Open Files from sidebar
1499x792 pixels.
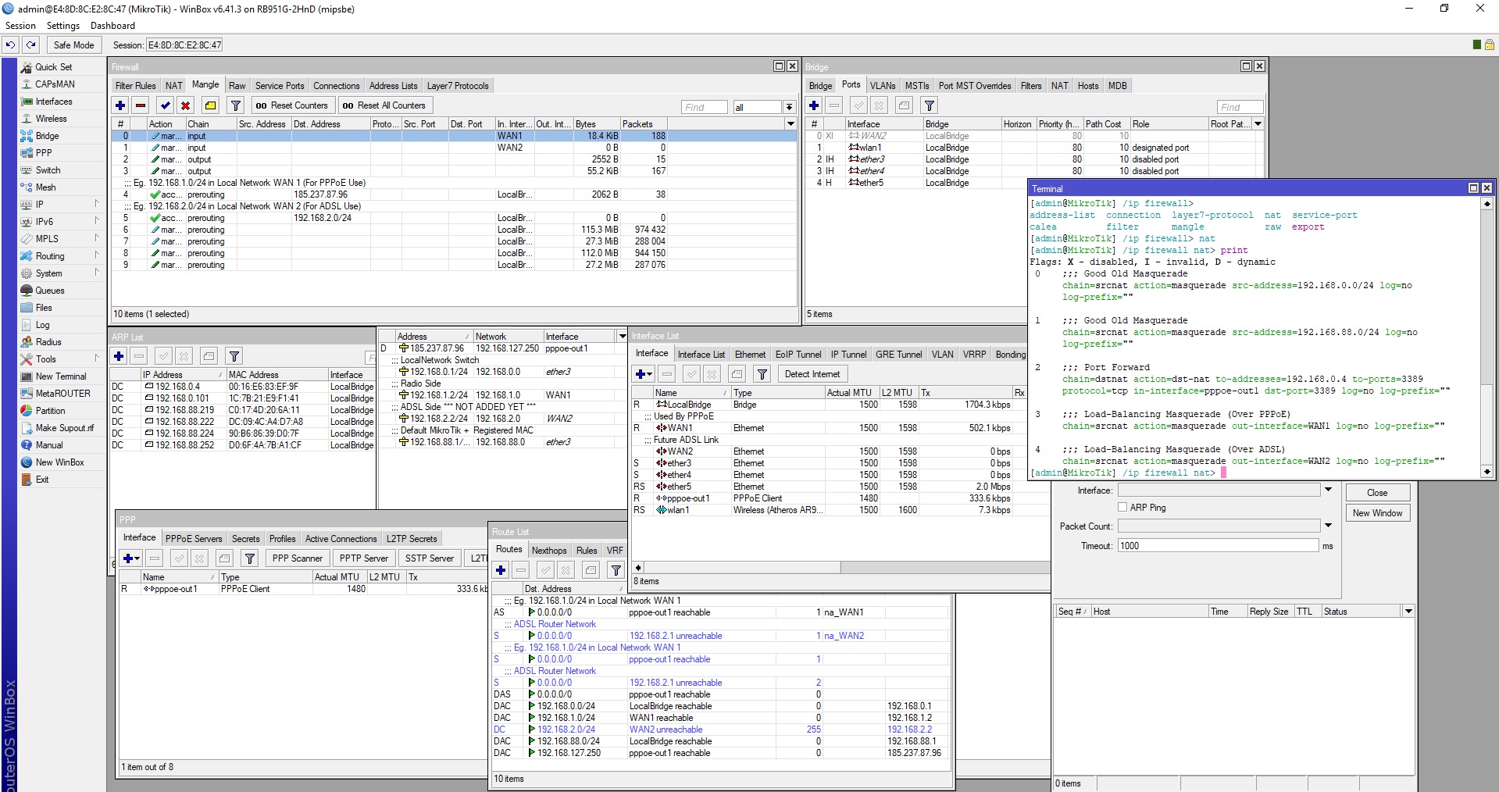(44, 308)
